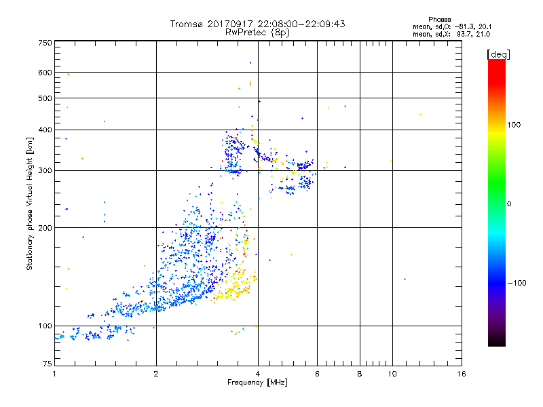This screenshot has height=407, width=543.
Task: Click the yellow-orange X-mode echo cluster near 3.5 MHz
Action: pos(235,286)
